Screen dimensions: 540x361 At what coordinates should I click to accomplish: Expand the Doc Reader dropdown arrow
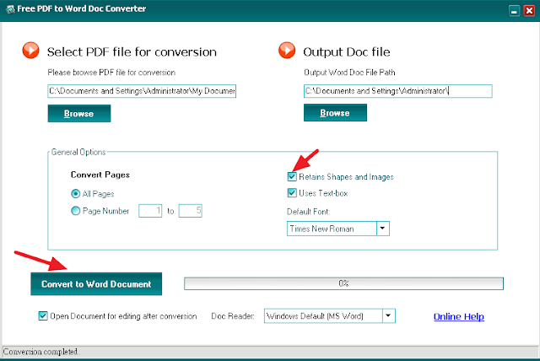point(388,315)
